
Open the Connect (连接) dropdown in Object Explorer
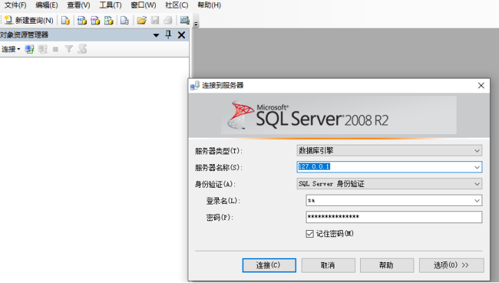[x=10, y=49]
